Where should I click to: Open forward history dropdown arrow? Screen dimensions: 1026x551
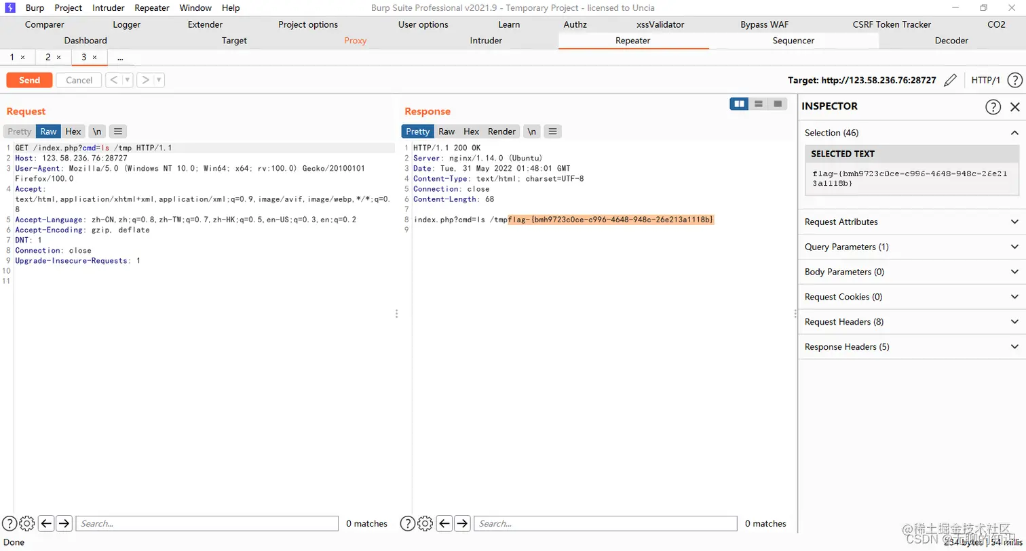tap(159, 80)
